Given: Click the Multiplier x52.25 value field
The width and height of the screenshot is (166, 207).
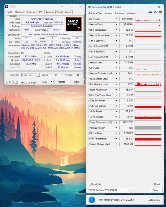Looking at the screenshot, I should (x=31, y=60).
